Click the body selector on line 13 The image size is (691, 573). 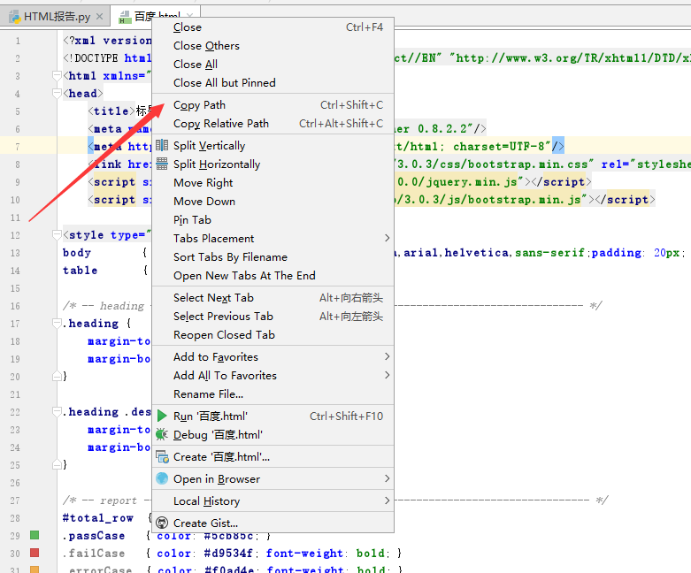[x=77, y=253]
